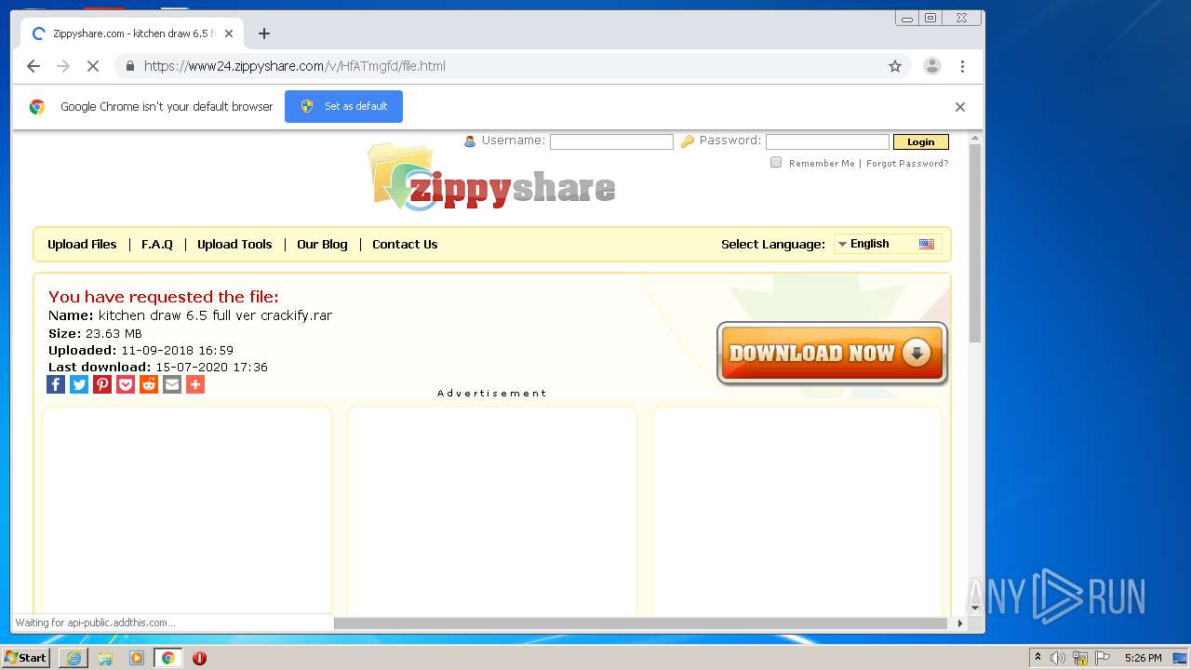The height and width of the screenshot is (670, 1191).
Task: Open the media player from the taskbar
Action: pos(137,658)
